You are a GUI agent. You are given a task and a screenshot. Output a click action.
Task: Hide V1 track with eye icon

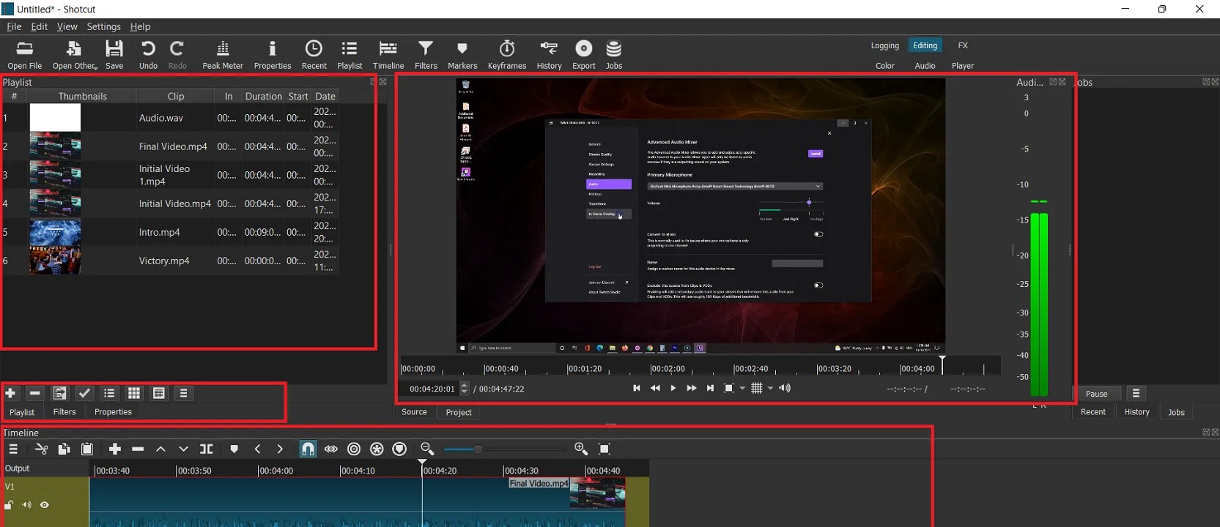pos(45,504)
